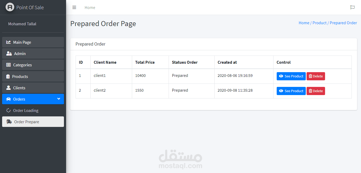Viewport: 361px width, 173px height.
Task: See Product for client1 order
Action: [291, 76]
